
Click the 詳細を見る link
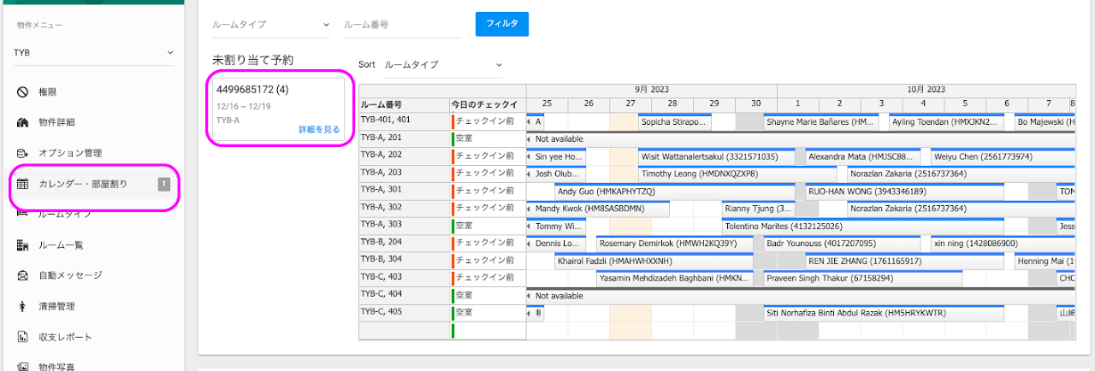tap(319, 130)
